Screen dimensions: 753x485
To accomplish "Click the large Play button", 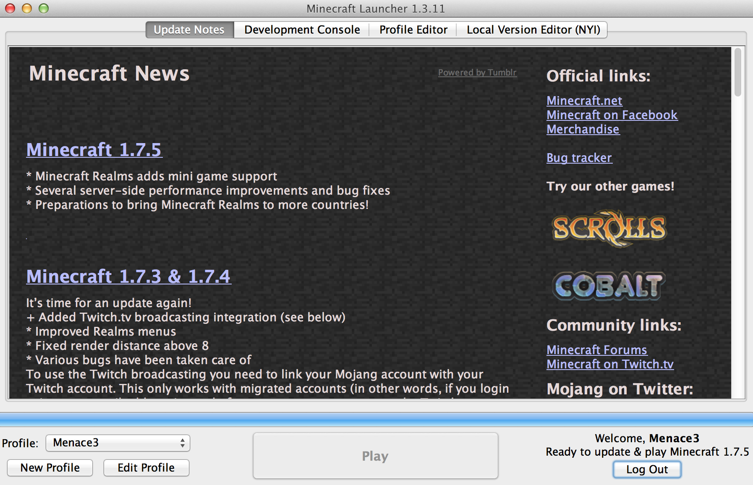I will 375,456.
